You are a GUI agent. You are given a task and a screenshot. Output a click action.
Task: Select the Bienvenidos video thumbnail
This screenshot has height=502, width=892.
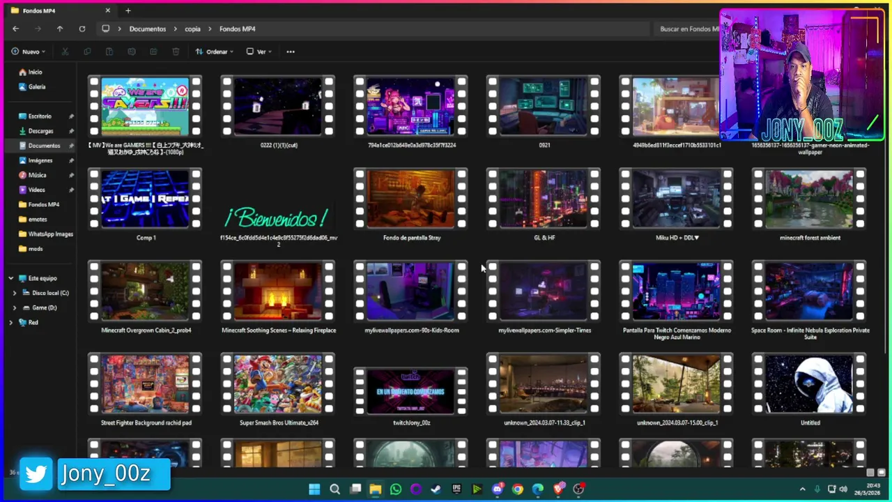click(x=277, y=218)
